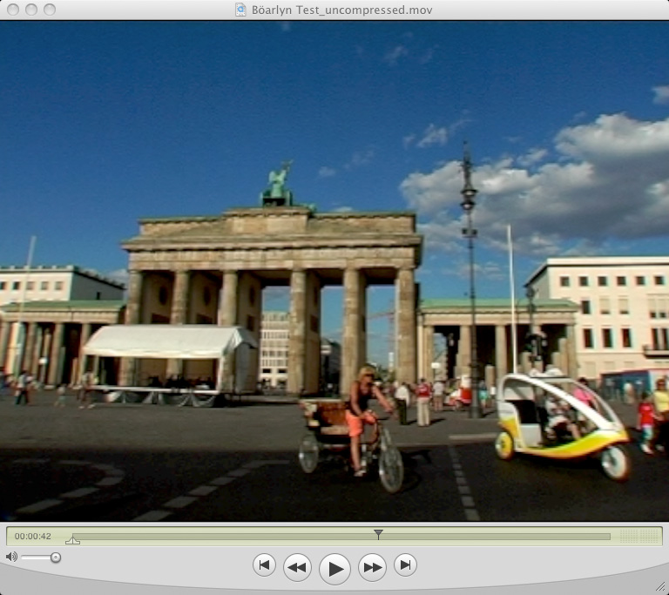Click the fast-forward button
669x595 pixels.
tap(372, 567)
